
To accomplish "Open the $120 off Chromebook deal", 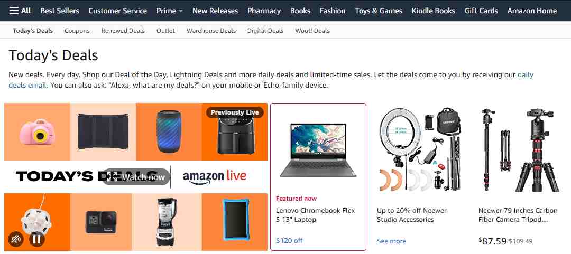I will [290, 240].
